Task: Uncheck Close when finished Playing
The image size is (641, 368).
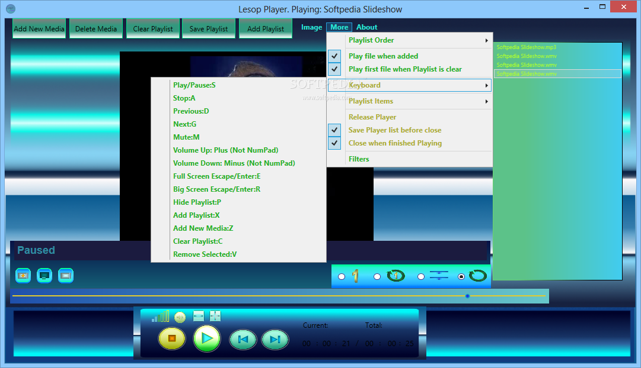Action: point(334,143)
